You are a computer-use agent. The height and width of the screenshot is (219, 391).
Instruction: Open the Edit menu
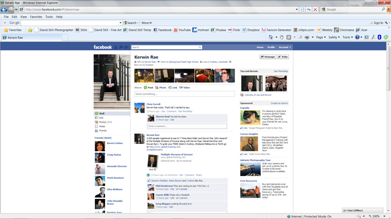(15, 17)
